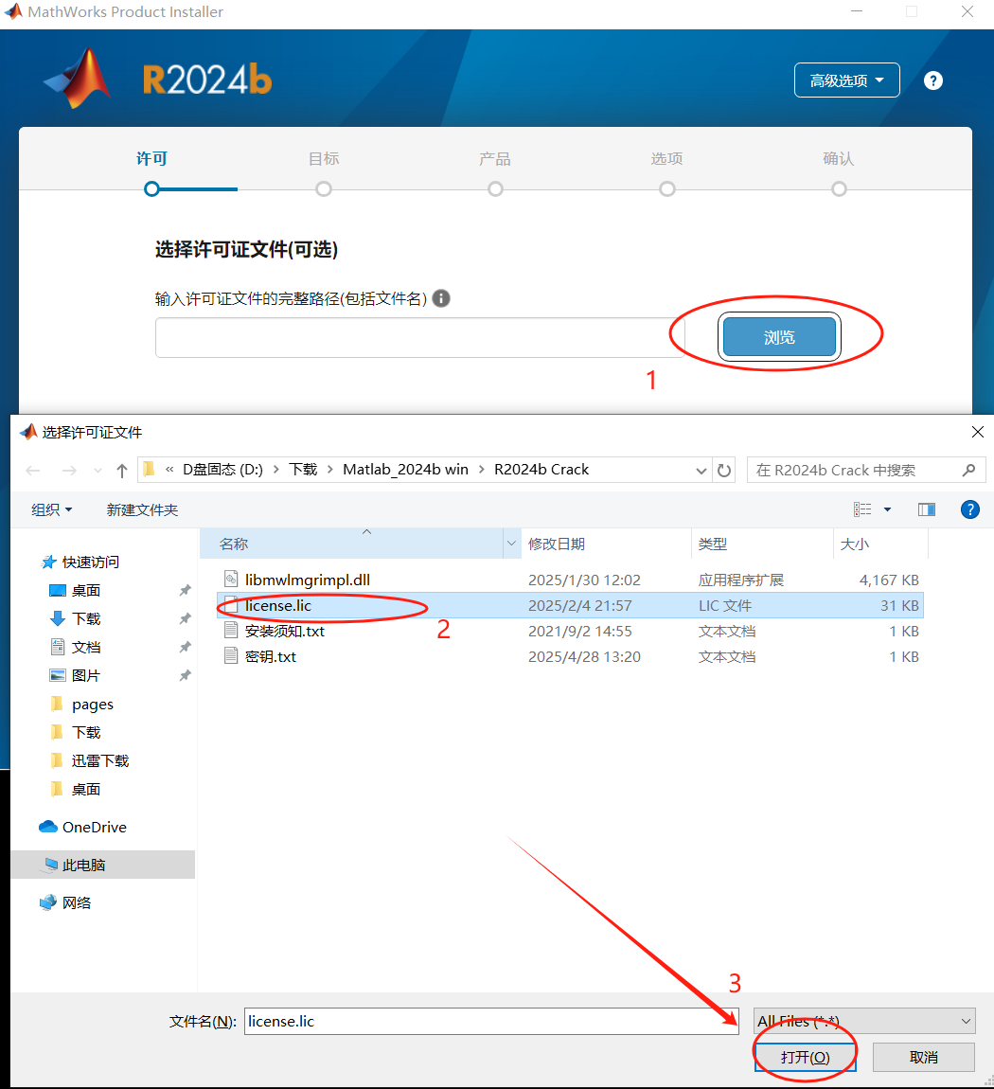Image resolution: width=994 pixels, height=1089 pixels.
Task: Select the 确认 step tab
Action: (x=839, y=159)
